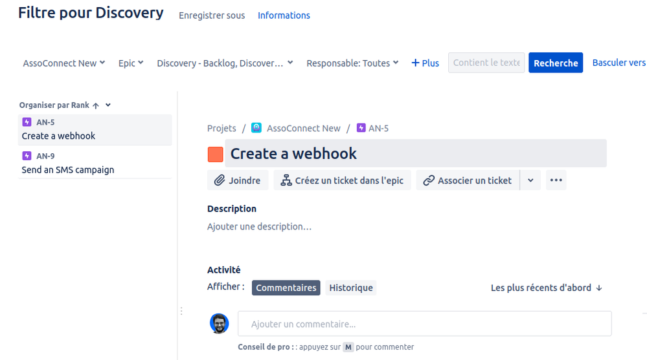The image size is (647, 360).
Task: Click the paperclip Joindre button
Action: [238, 180]
